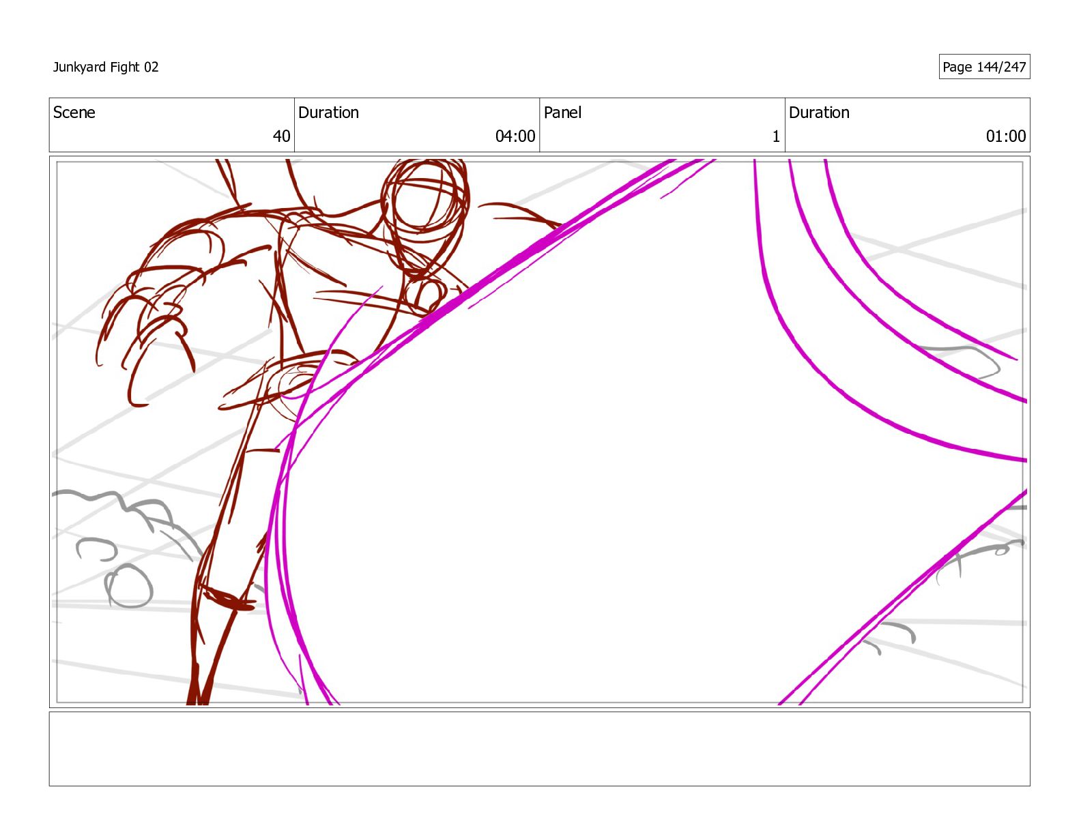Click the storyboard panel sketch thumbnail
The height and width of the screenshot is (835, 1081).
click(x=540, y=432)
